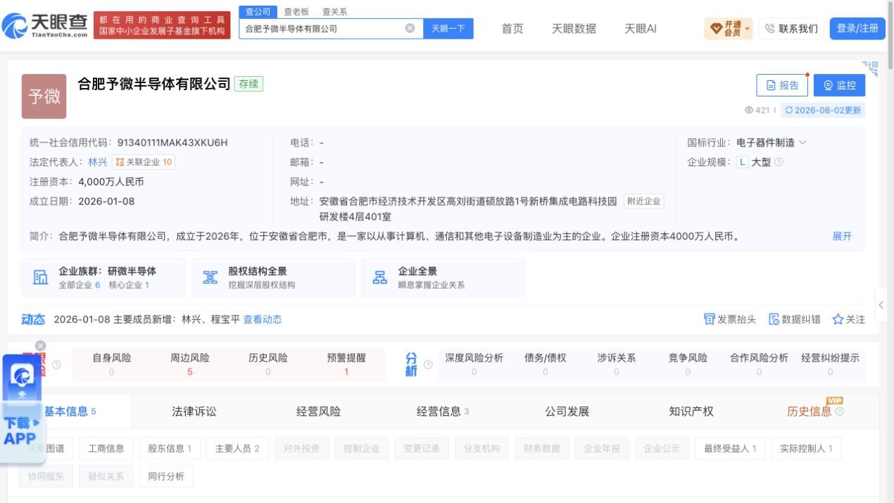Jump to 实际控制人 section
This screenshot has width=894, height=503.
806,448
